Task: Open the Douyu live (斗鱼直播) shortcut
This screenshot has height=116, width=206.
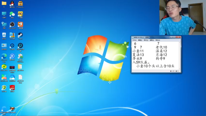Action: 20,24
